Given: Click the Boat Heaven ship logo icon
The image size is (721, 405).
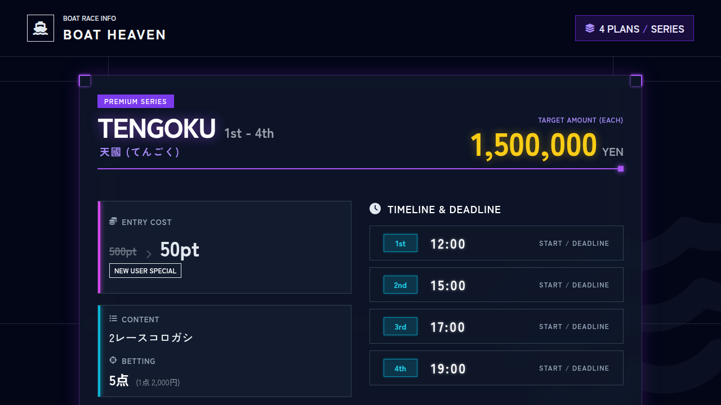Looking at the screenshot, I should [41, 28].
